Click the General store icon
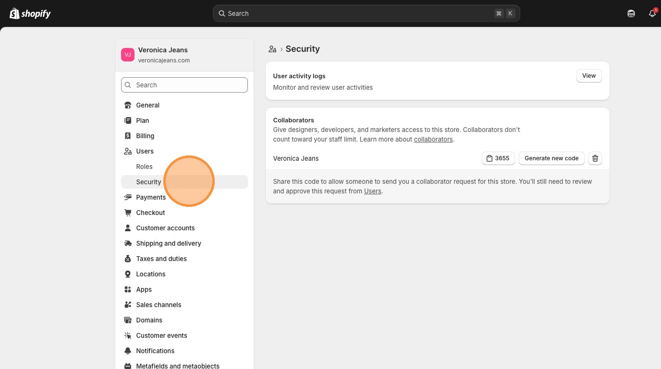 pyautogui.click(x=128, y=105)
